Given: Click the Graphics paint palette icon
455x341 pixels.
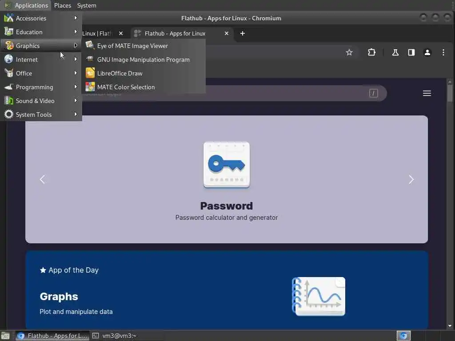Looking at the screenshot, I should click(x=9, y=46).
